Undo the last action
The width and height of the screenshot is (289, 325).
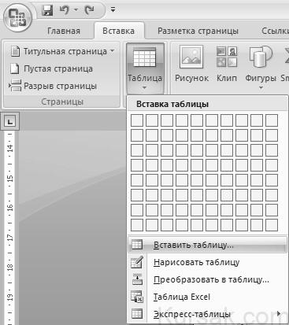[x=65, y=10]
